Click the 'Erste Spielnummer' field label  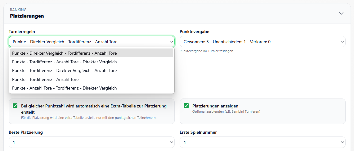pos(198,132)
